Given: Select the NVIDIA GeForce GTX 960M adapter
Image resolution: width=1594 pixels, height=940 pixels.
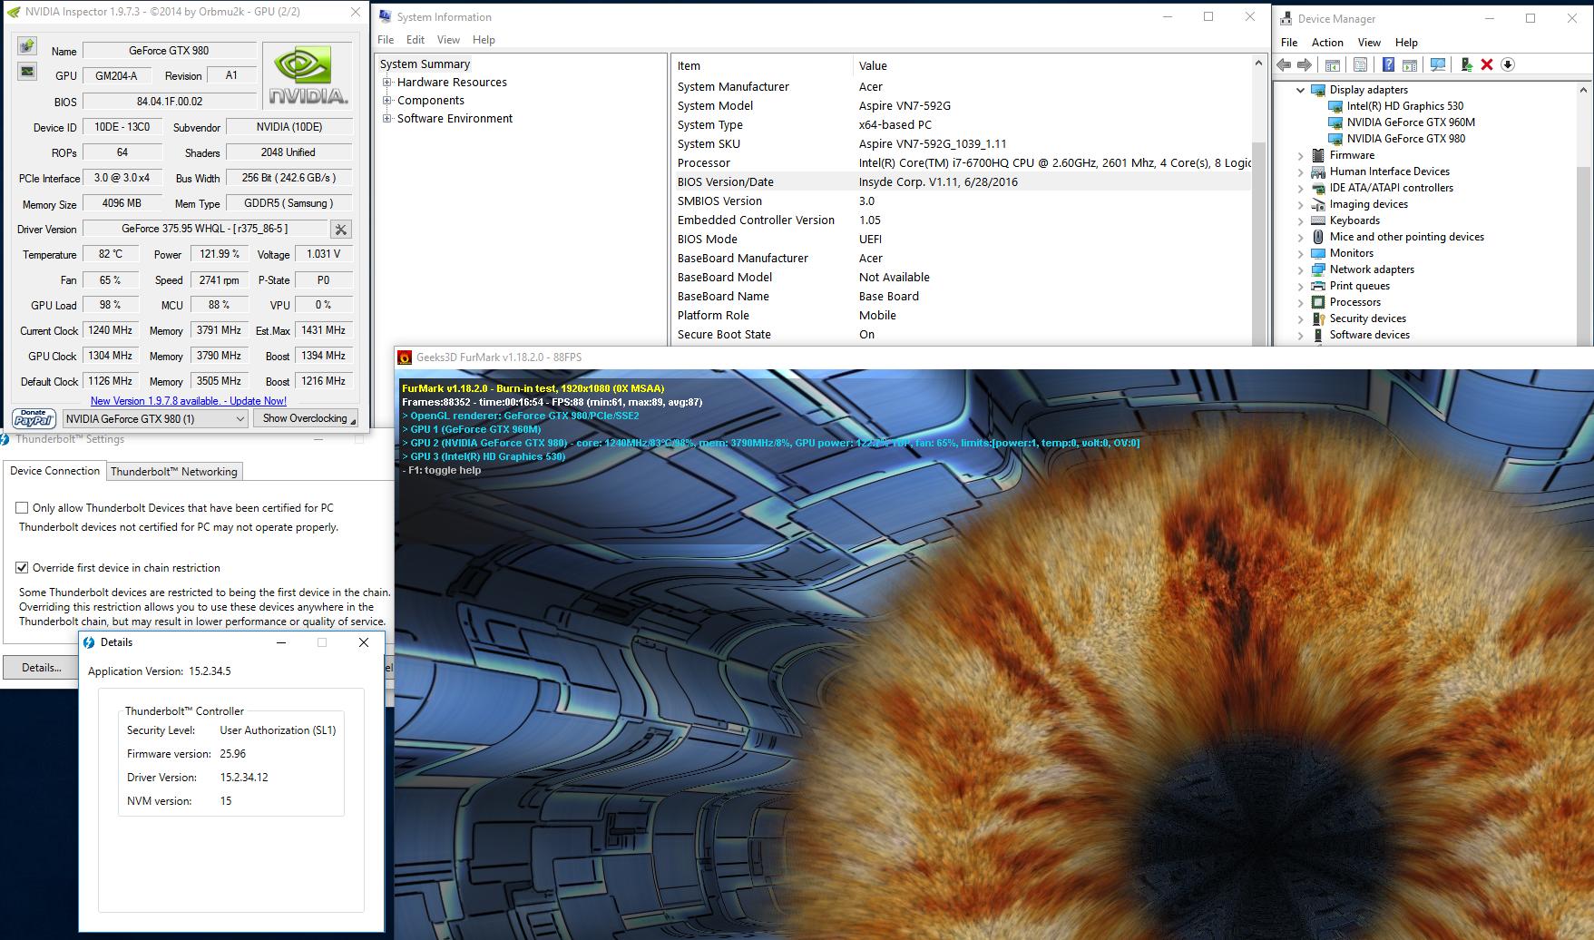Looking at the screenshot, I should click(x=1411, y=122).
